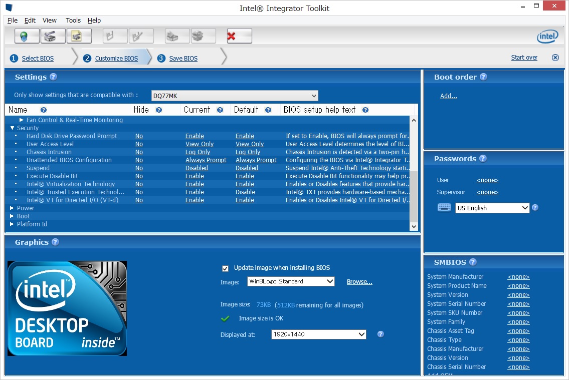Click the app icon in title bar

click(x=9, y=8)
